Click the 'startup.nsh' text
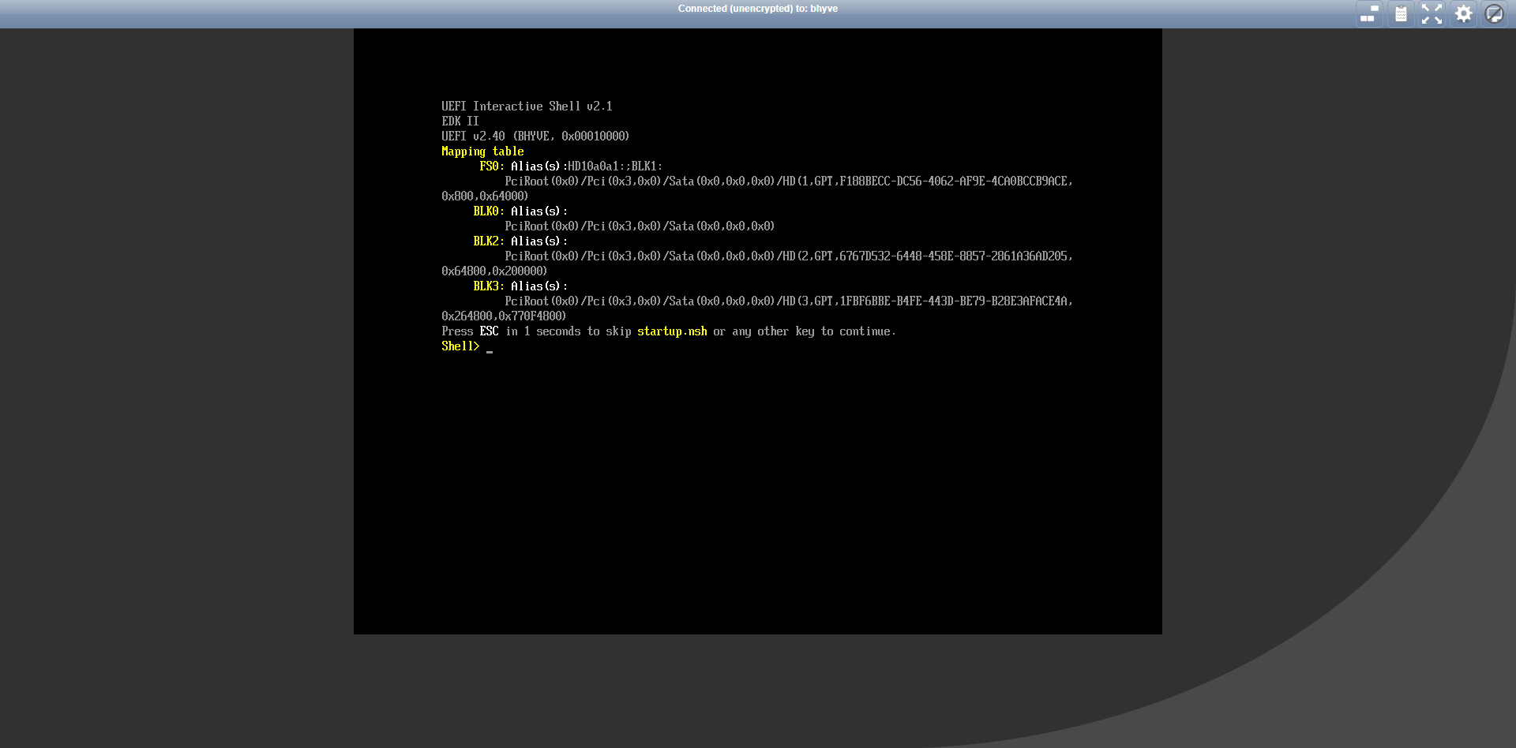 [672, 331]
